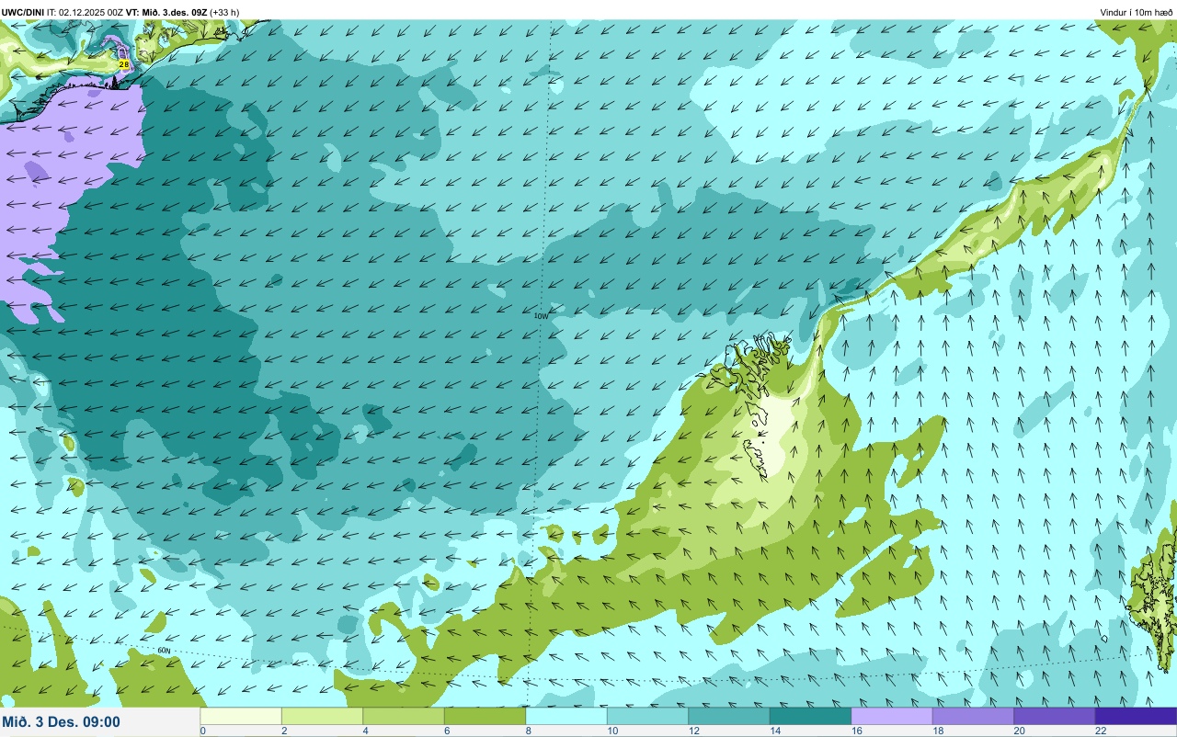Image resolution: width=1177 pixels, height=737 pixels.
Task: Click the legend value 14
Action: 775,731
